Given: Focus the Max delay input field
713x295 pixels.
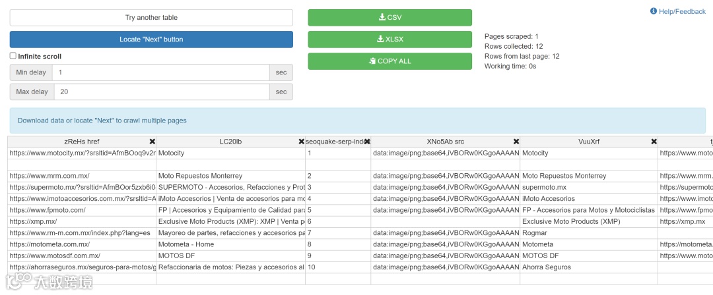Looking at the screenshot, I should pos(162,92).
